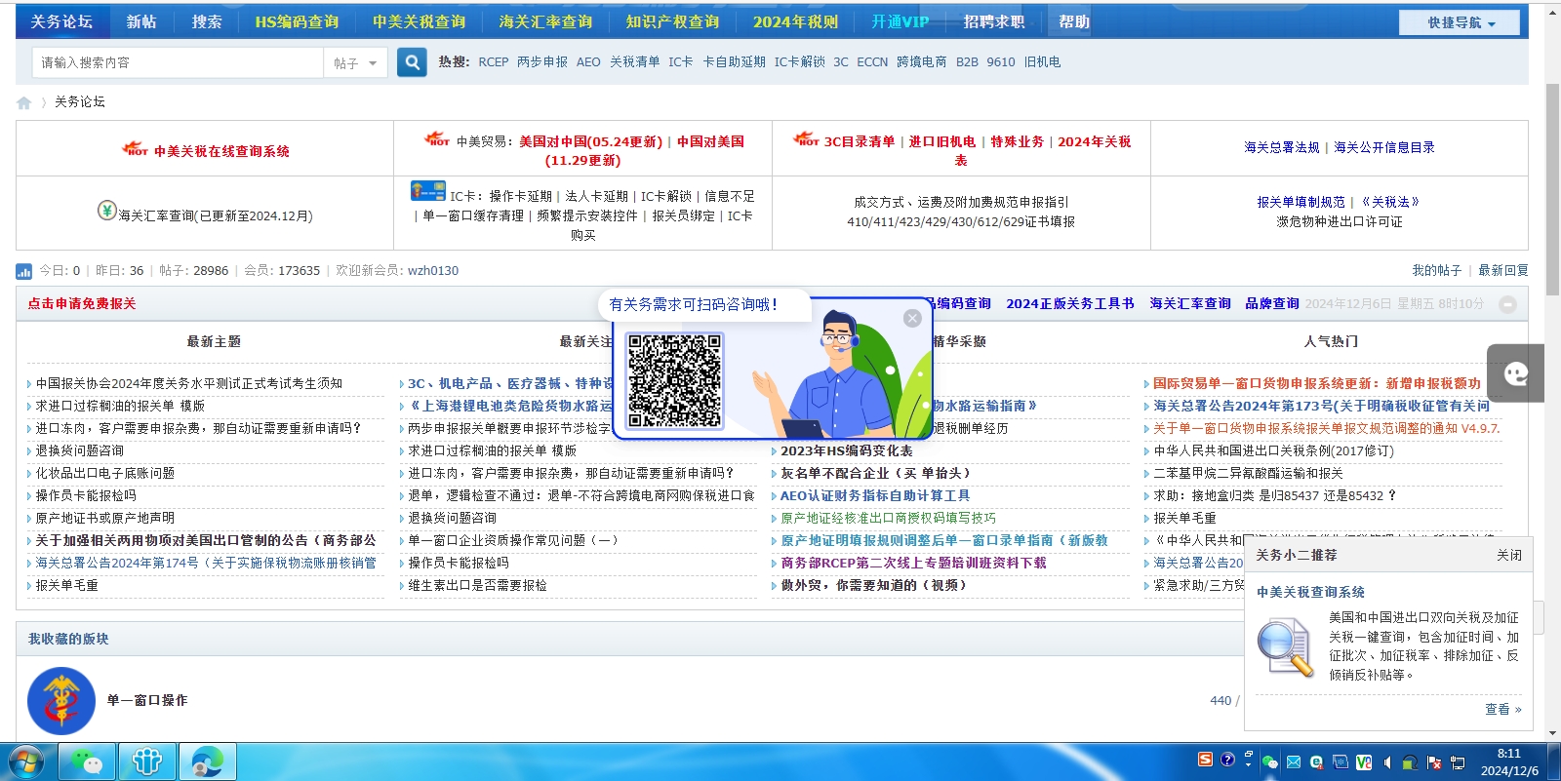
Task: Open the 帮助 nav tab
Action: click(x=1074, y=21)
